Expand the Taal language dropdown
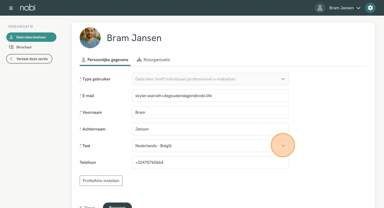Image resolution: width=384 pixels, height=208 pixels. [283, 146]
